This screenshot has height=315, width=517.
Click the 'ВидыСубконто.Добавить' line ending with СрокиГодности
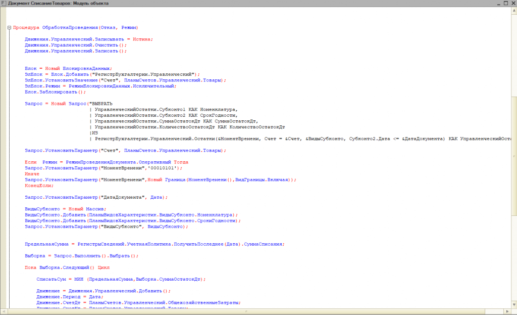click(133, 221)
